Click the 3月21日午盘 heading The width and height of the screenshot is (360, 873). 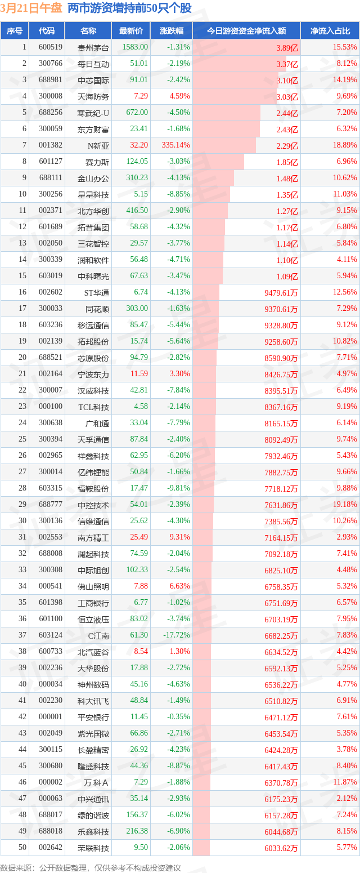(x=31, y=8)
